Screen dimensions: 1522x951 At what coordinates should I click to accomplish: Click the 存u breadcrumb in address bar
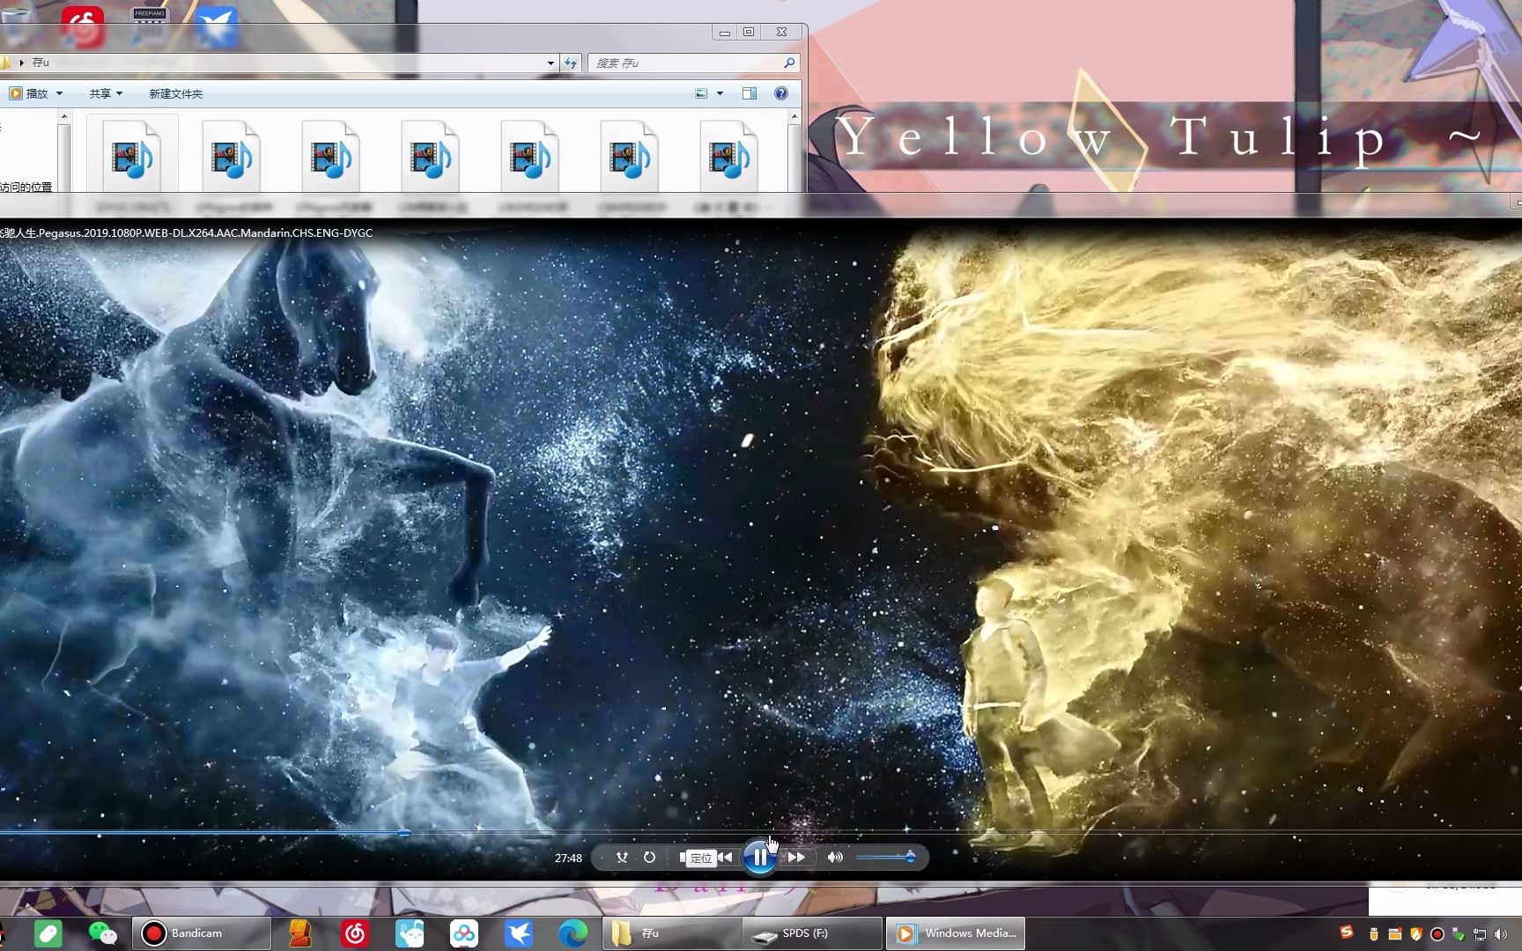[41, 63]
